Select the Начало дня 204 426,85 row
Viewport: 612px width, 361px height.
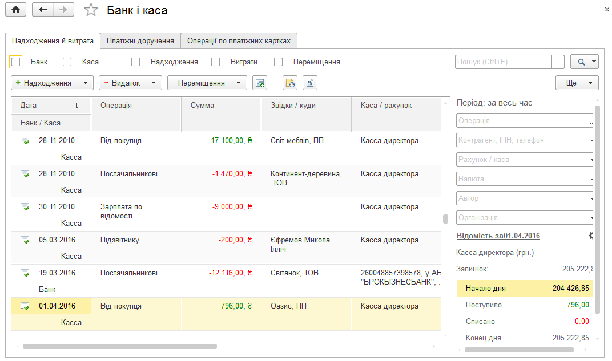525,289
